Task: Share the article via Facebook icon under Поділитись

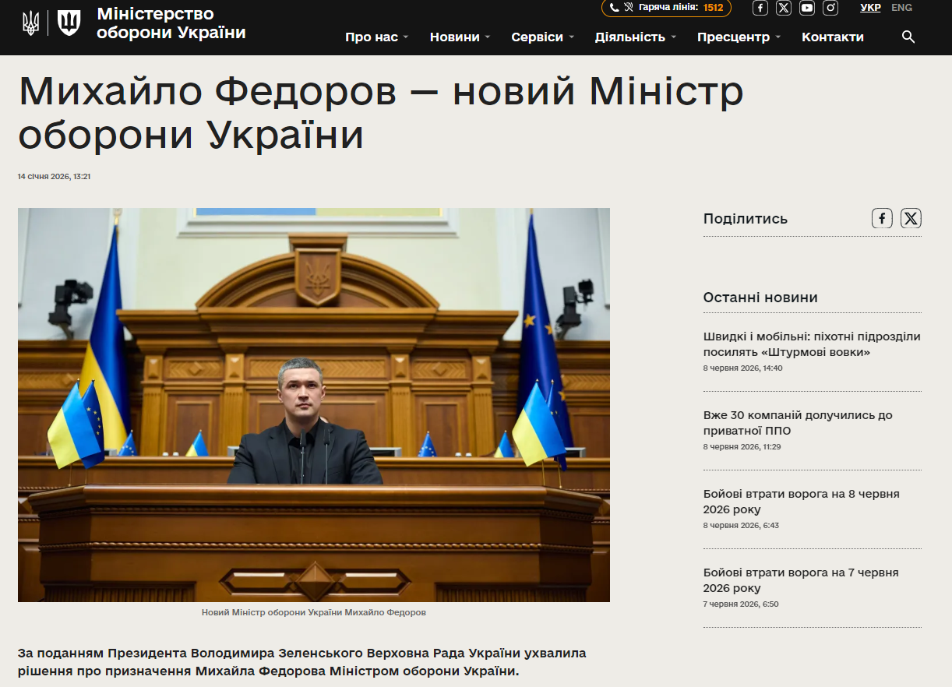Action: [882, 218]
